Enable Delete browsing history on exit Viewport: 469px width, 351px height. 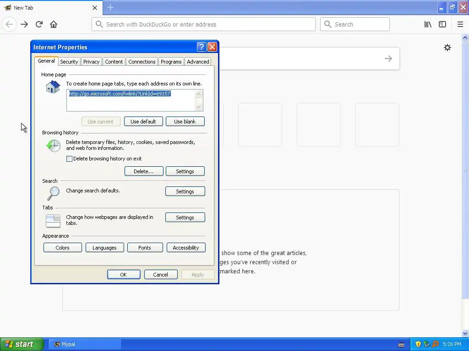[x=70, y=159]
